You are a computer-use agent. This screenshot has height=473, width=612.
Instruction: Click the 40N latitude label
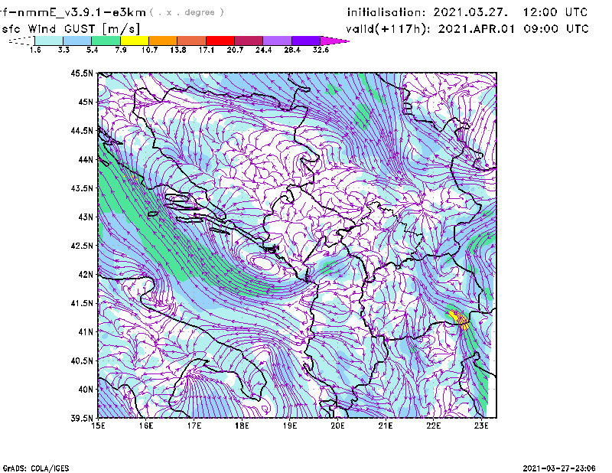pyautogui.click(x=86, y=390)
